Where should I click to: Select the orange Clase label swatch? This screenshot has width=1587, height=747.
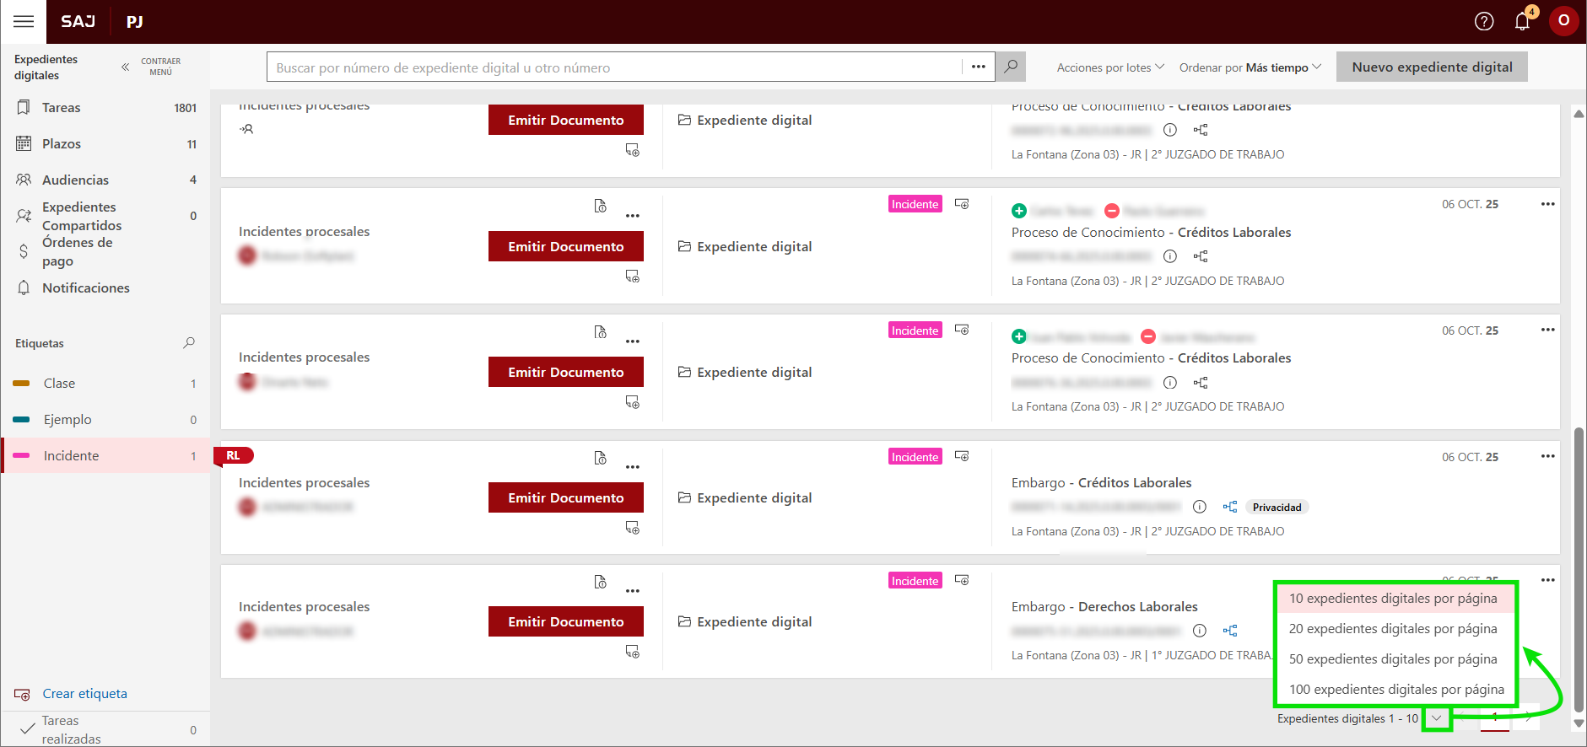point(22,384)
